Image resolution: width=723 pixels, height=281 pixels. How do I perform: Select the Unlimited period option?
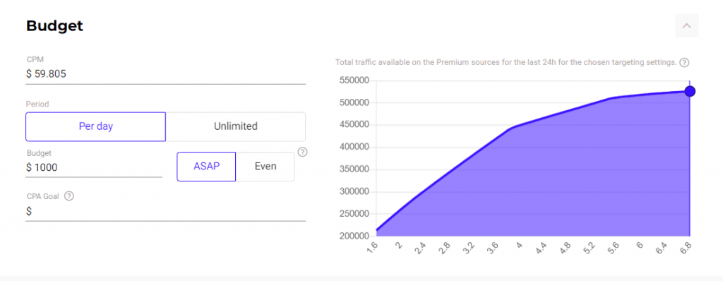coord(236,126)
